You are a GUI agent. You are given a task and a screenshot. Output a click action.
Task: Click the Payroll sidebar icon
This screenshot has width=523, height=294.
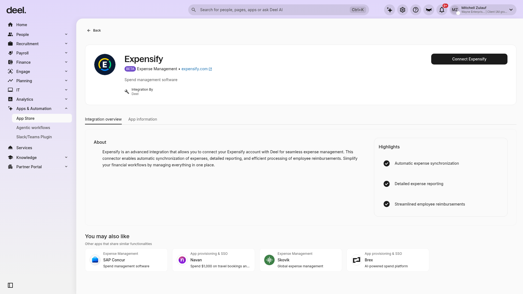click(x=10, y=53)
